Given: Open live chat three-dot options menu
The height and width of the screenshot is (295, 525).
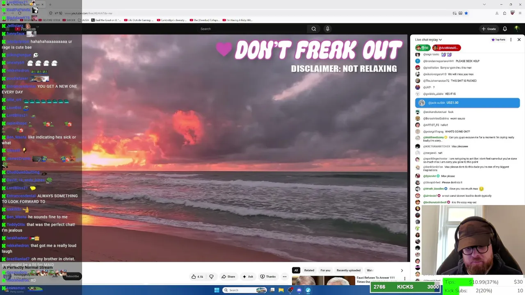Looking at the screenshot, I should pyautogui.click(x=511, y=40).
